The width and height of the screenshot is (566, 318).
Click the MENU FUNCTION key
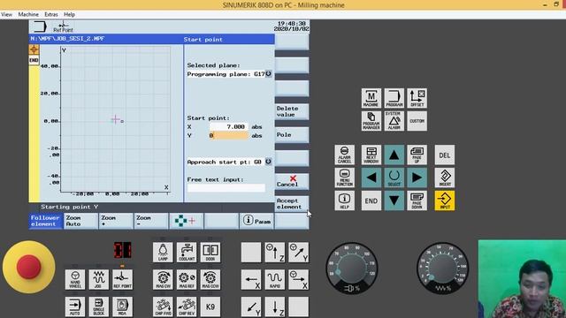tap(344, 178)
